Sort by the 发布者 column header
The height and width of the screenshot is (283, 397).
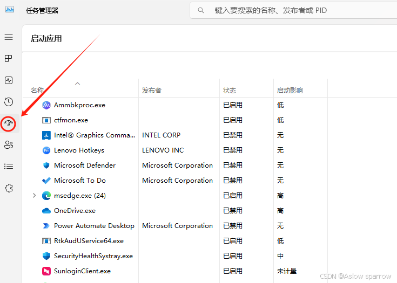[152, 90]
